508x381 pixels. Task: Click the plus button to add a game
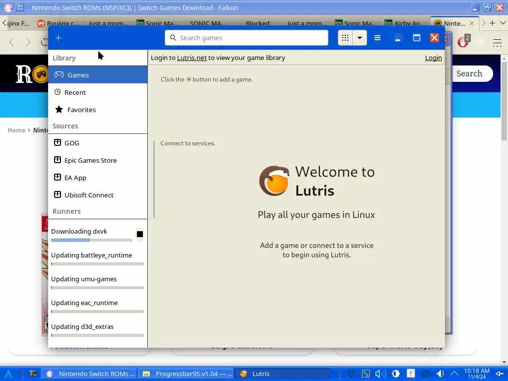(x=59, y=38)
